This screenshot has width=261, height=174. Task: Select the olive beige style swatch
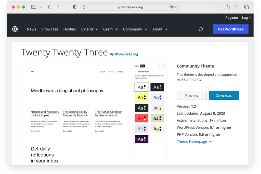point(157,118)
